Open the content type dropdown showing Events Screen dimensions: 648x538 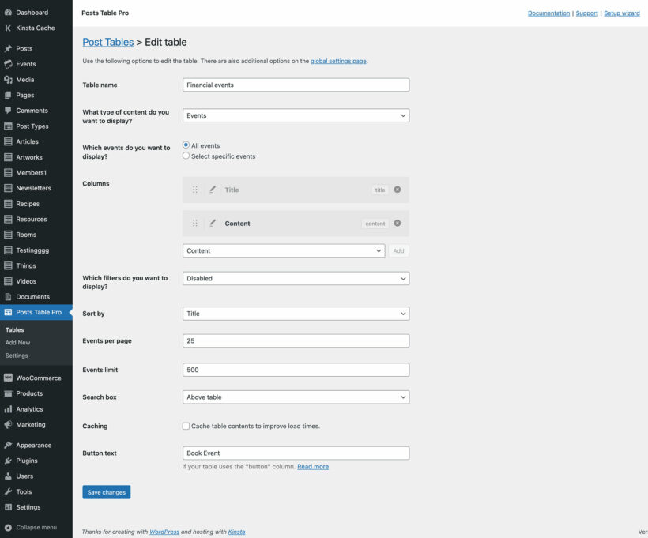tap(295, 115)
